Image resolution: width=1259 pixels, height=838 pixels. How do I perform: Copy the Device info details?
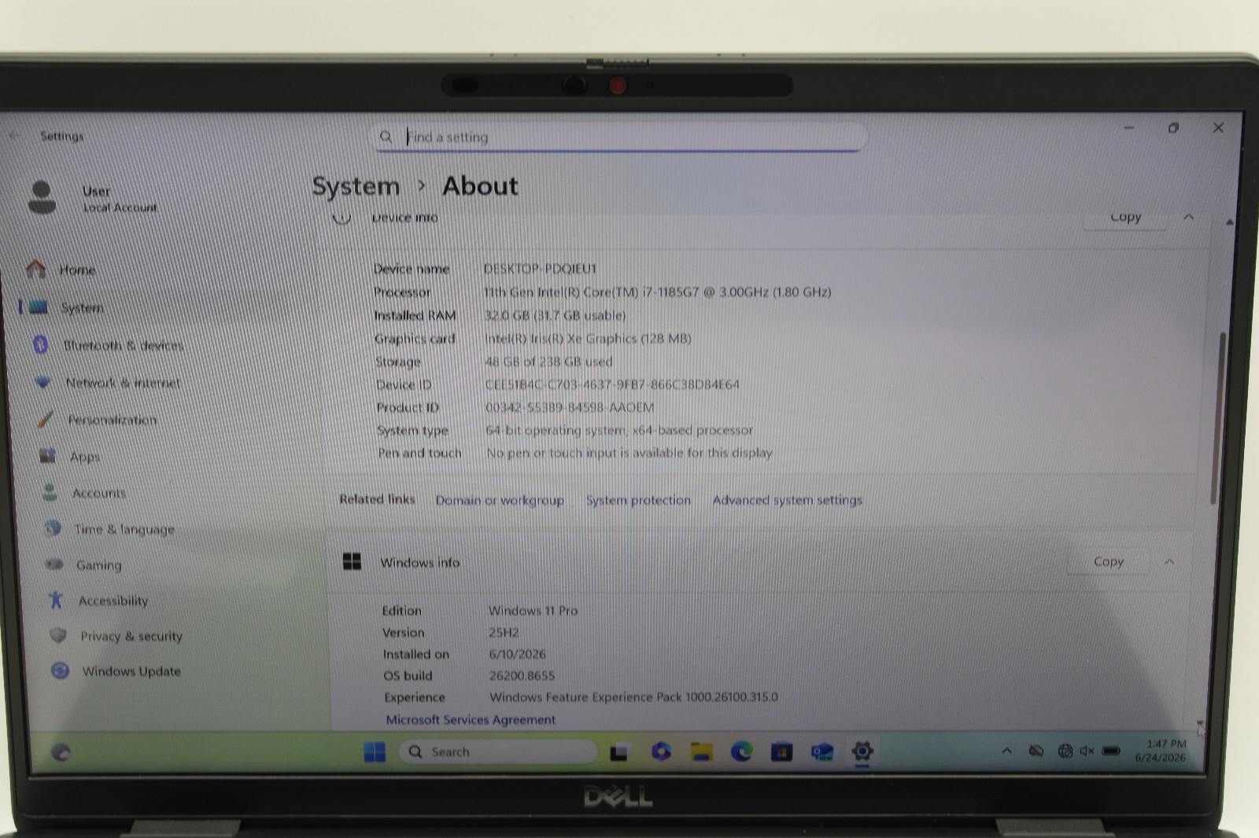pos(1125,218)
